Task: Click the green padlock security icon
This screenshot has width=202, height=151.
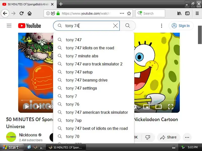Action: pos(58,13)
